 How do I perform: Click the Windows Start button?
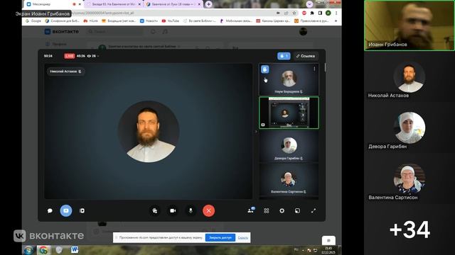28,250
